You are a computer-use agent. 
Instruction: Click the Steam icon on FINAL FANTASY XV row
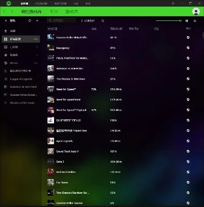(188, 58)
